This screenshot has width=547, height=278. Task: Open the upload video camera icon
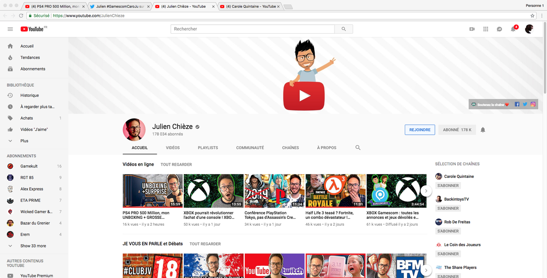point(472,29)
